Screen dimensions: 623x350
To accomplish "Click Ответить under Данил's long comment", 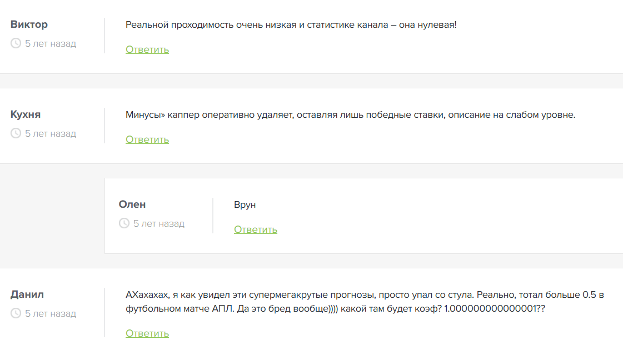I will [x=147, y=333].
